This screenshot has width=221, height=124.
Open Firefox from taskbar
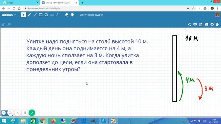tap(53, 121)
